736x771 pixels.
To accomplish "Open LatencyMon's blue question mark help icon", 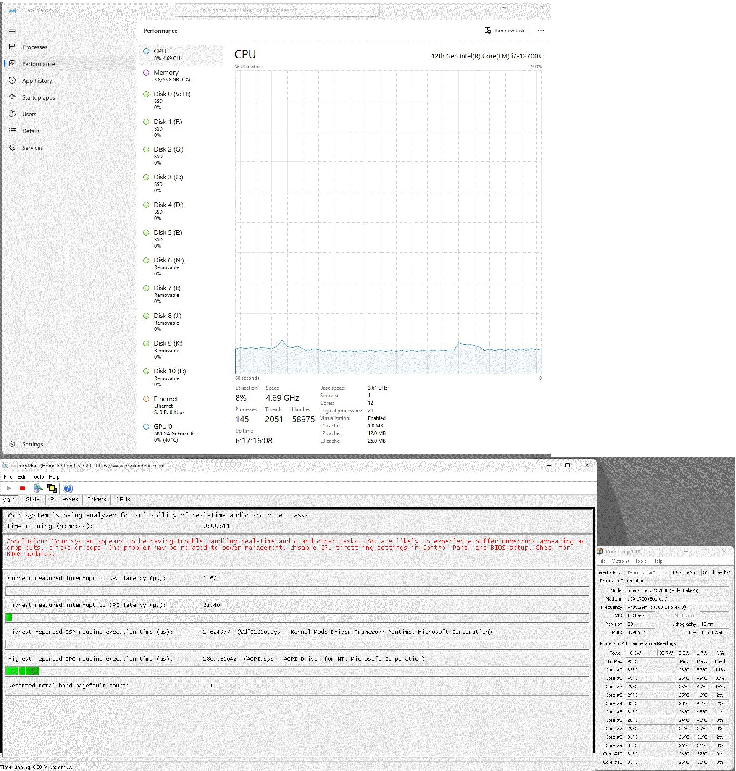I will 68,488.
